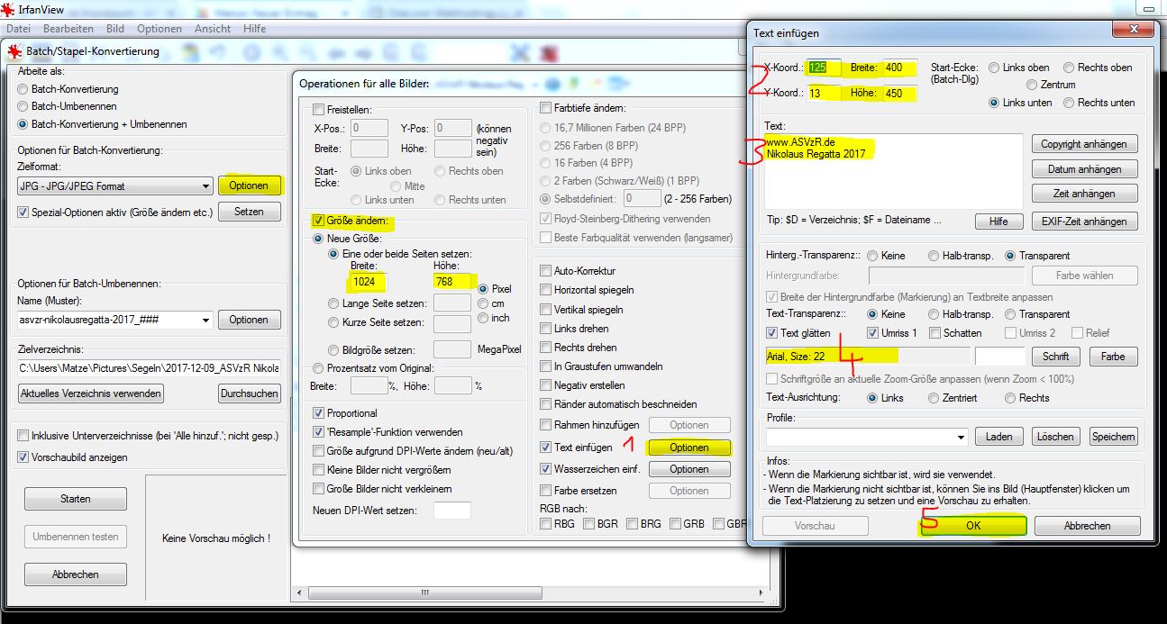
Task: Click the Höhe field showing 450
Action: [x=899, y=94]
